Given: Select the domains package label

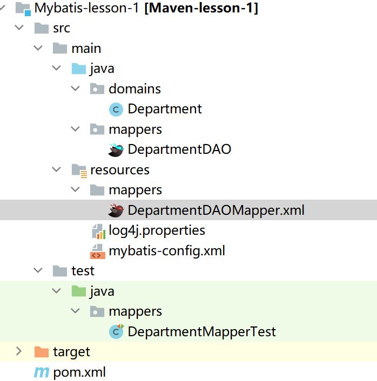Looking at the screenshot, I should 134,89.
